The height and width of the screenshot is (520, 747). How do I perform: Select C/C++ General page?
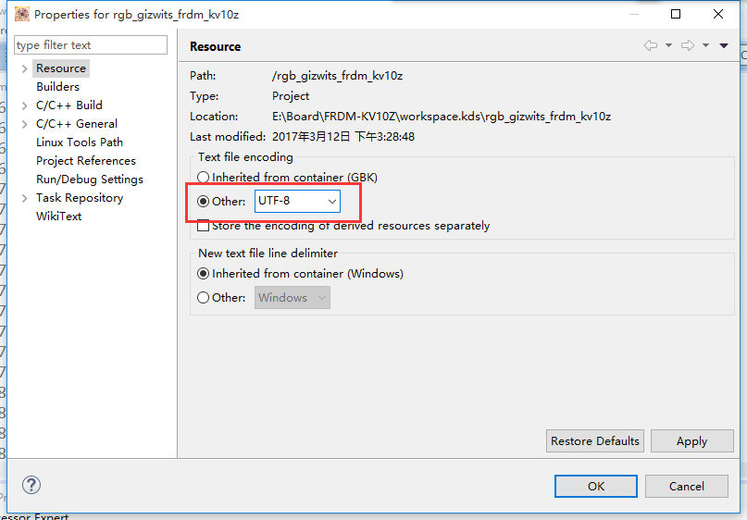point(77,124)
